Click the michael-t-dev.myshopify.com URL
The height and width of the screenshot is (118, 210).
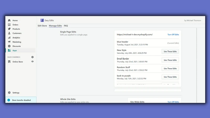pyautogui.click(x=135, y=35)
